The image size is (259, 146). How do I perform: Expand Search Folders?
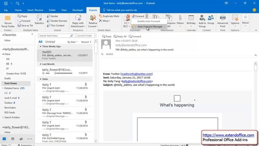point(3,117)
